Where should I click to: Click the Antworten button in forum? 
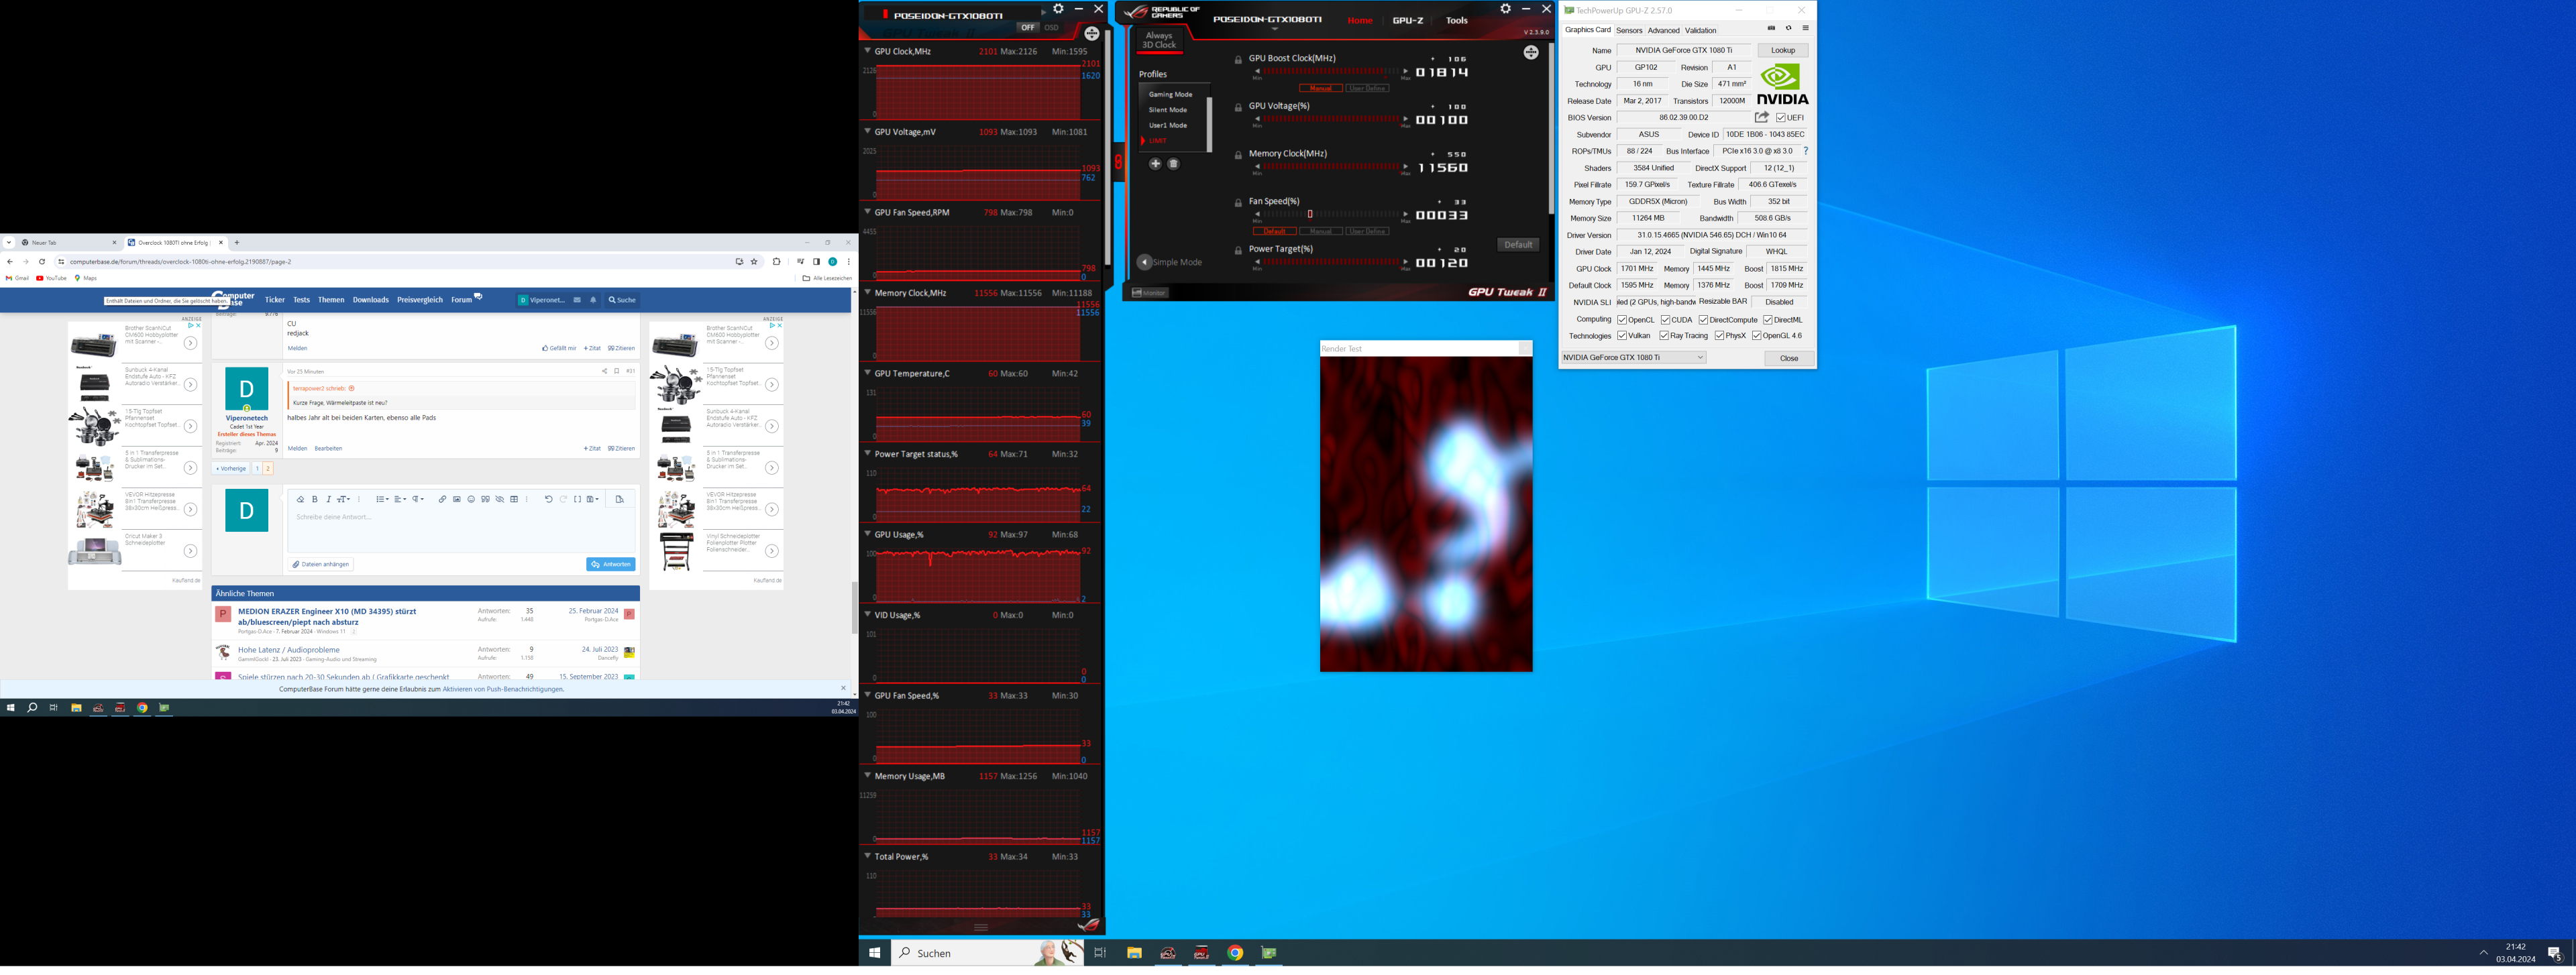[610, 564]
